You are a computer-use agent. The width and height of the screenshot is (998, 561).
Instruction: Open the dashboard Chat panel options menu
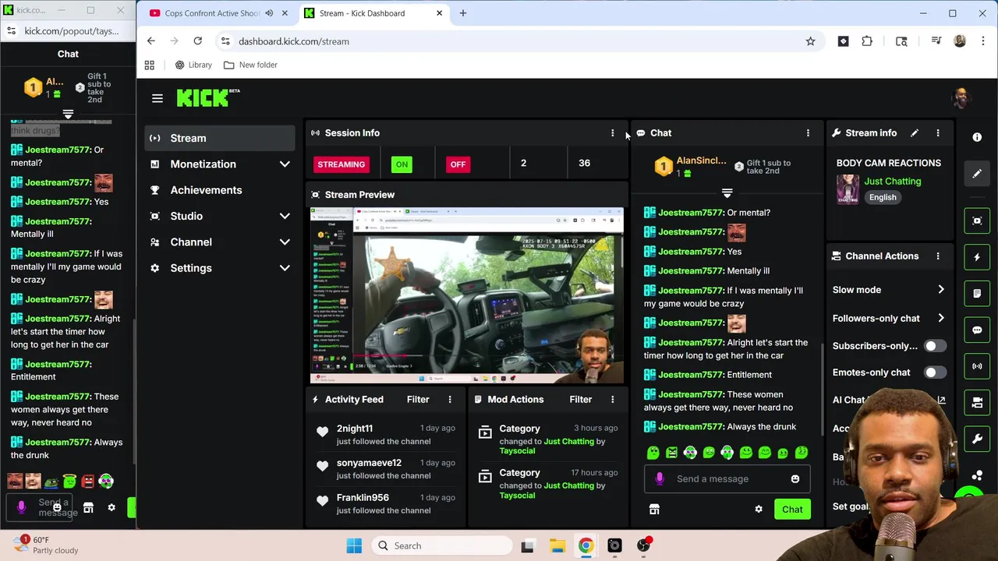[808, 133]
